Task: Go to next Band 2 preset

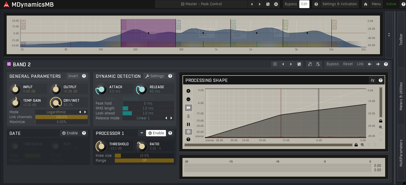Action: tap(291, 64)
